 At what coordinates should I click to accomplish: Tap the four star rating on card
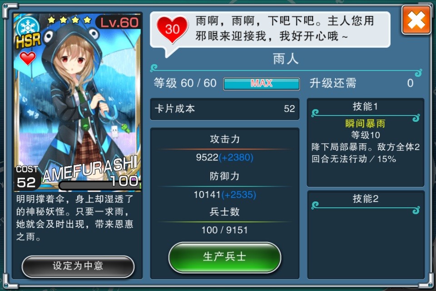coord(69,20)
